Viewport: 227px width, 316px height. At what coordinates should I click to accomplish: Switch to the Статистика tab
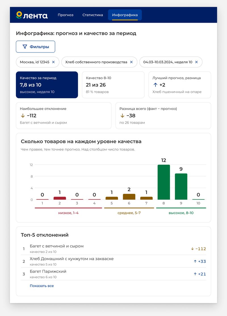click(x=93, y=15)
